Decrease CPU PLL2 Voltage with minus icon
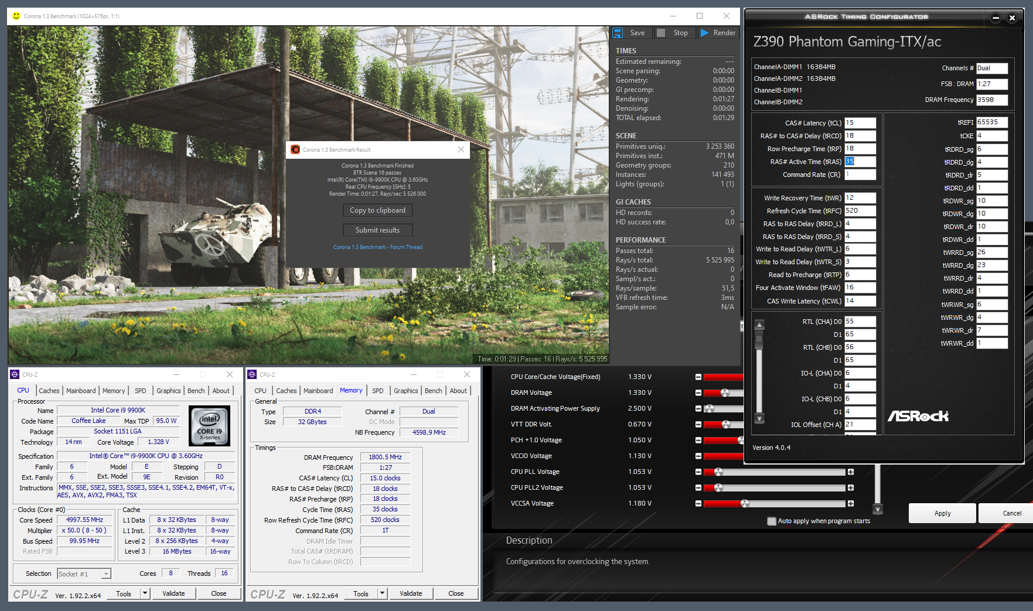 pos(698,487)
